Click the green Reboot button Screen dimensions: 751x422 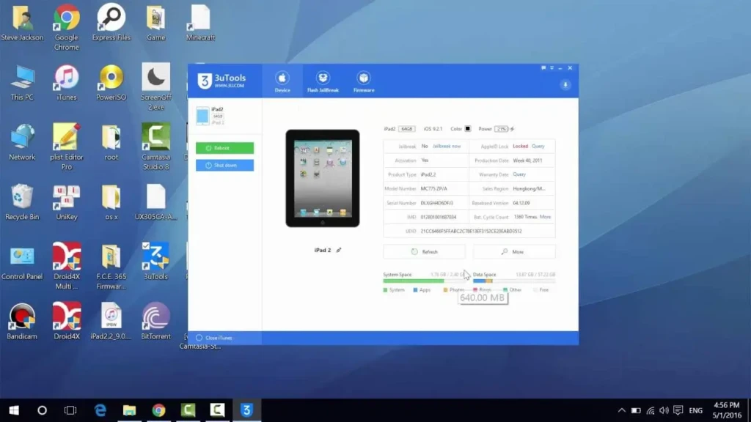(x=224, y=147)
